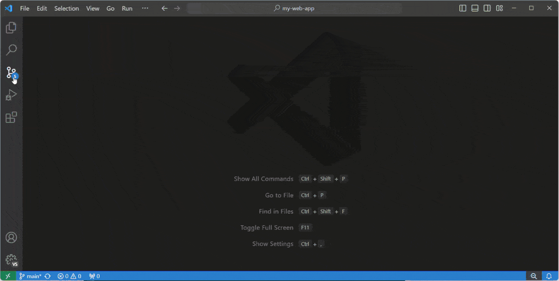The image size is (559, 281).
Task: Expand the overflow menu with three dots
Action: (145, 8)
